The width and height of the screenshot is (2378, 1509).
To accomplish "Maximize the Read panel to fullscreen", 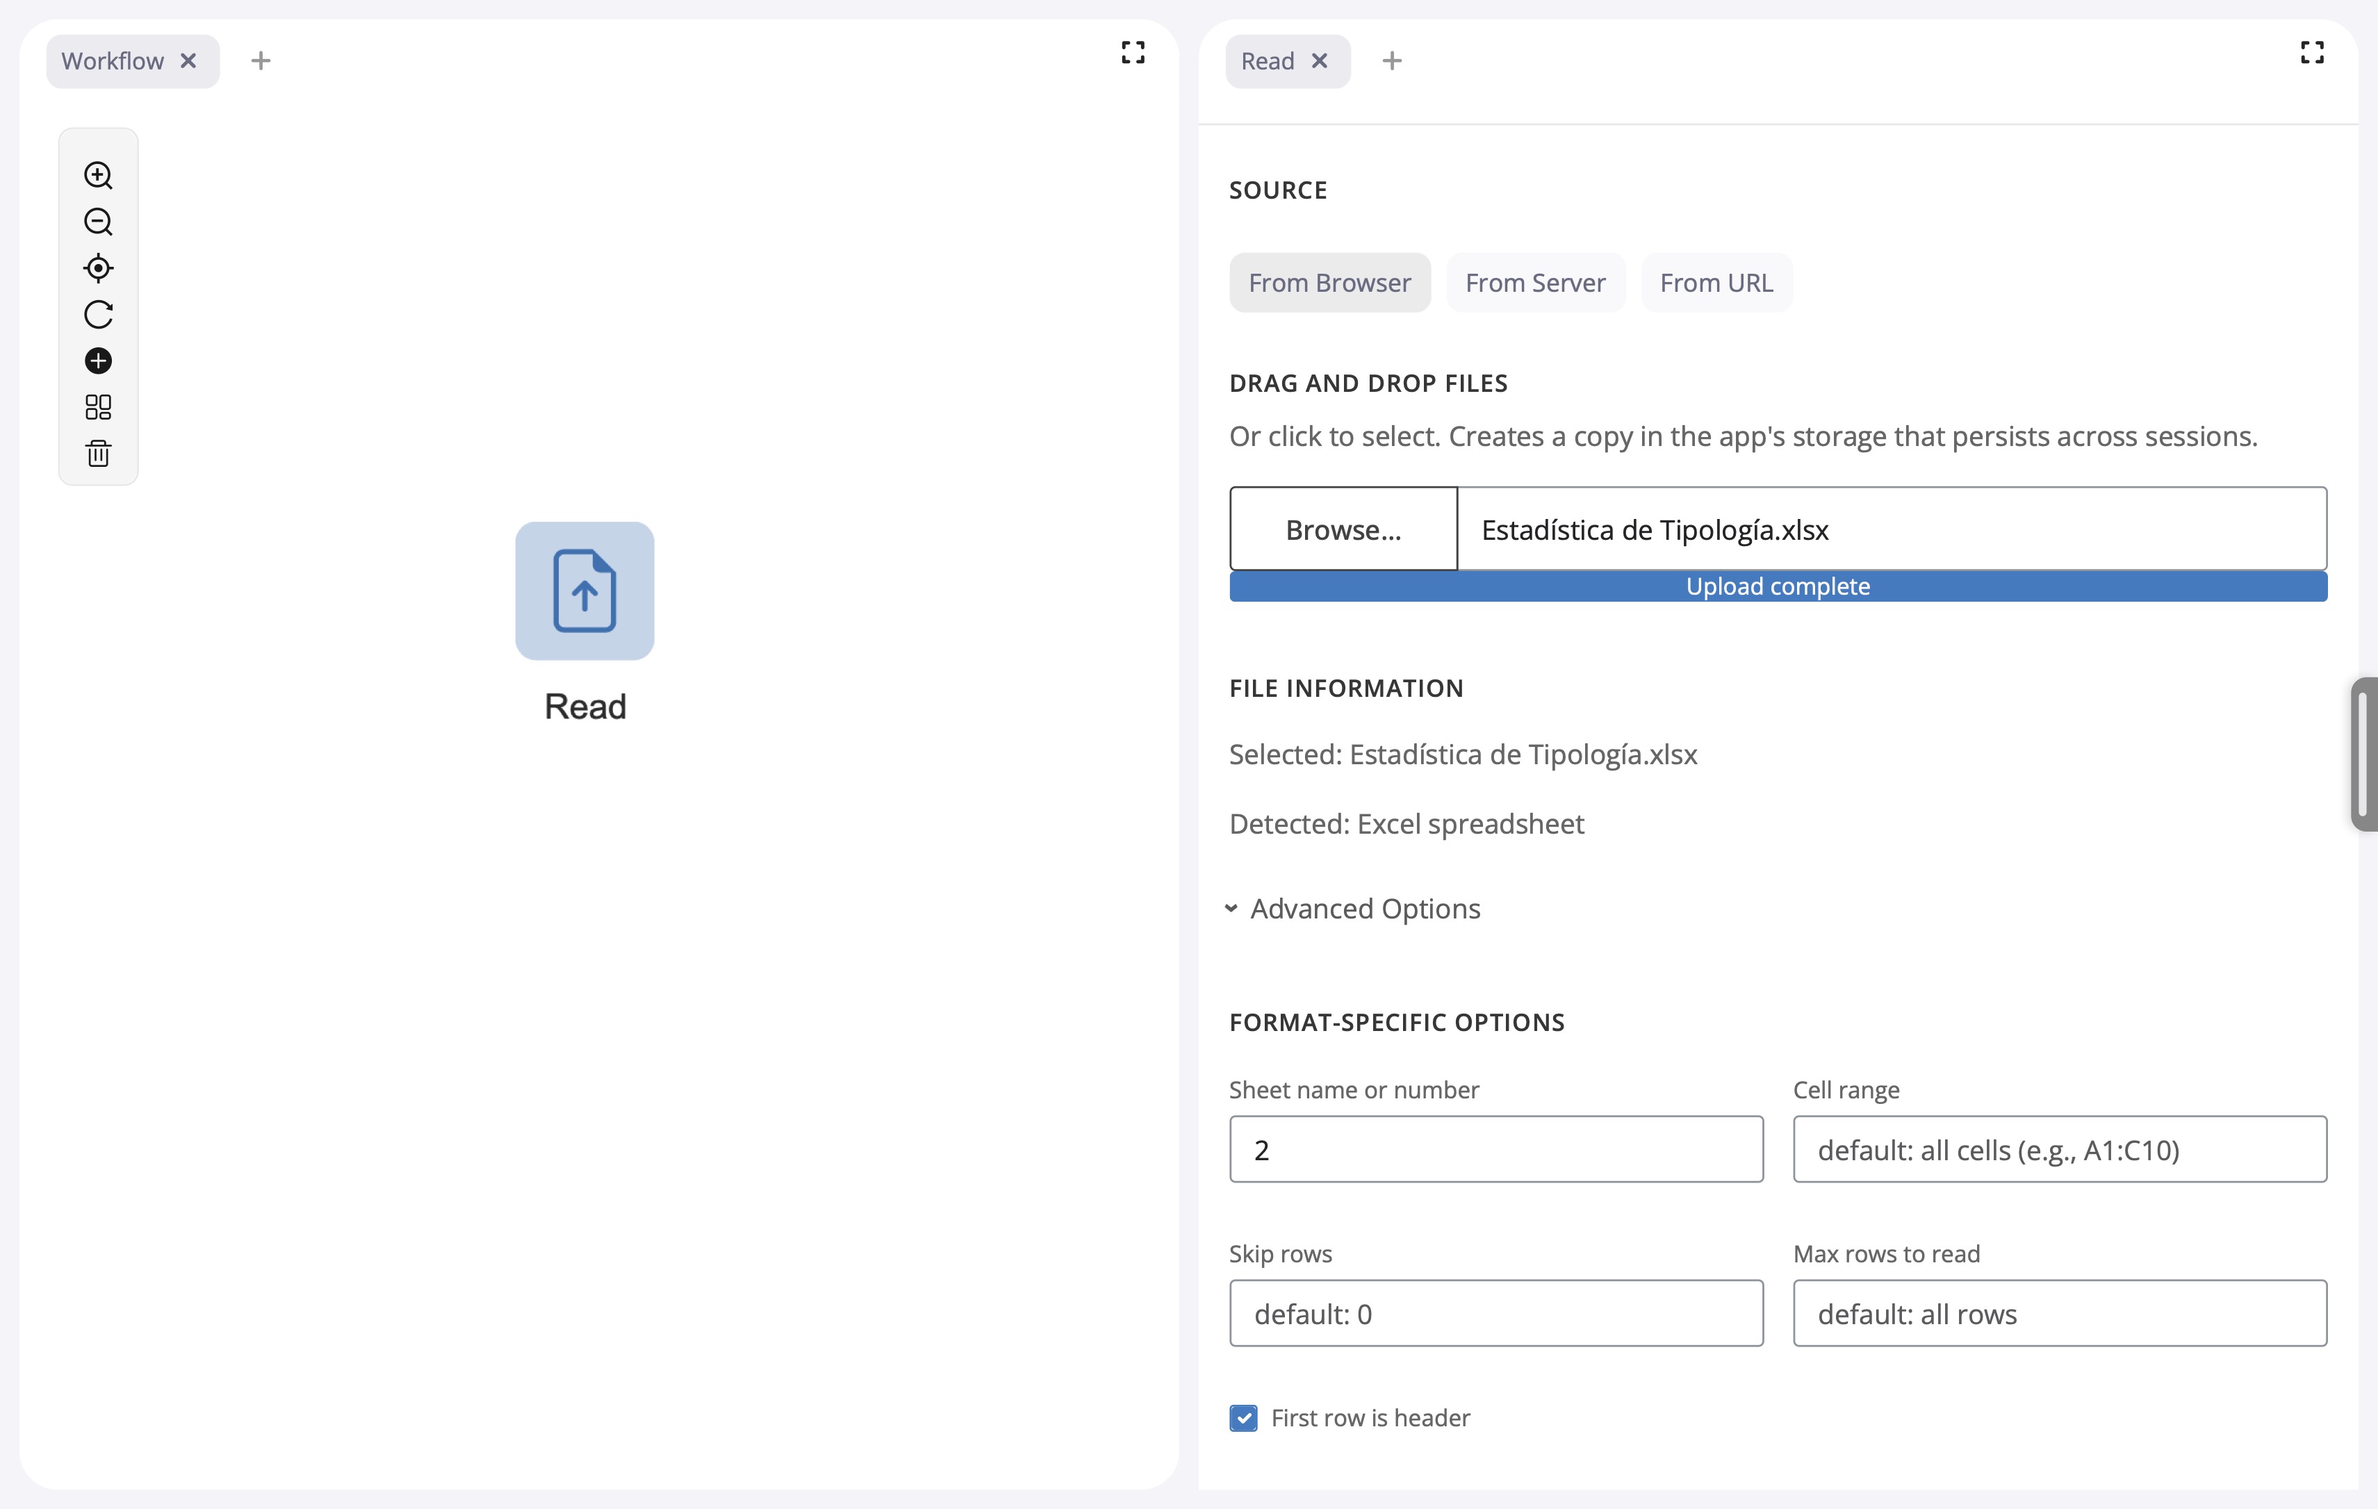I will click(2311, 52).
